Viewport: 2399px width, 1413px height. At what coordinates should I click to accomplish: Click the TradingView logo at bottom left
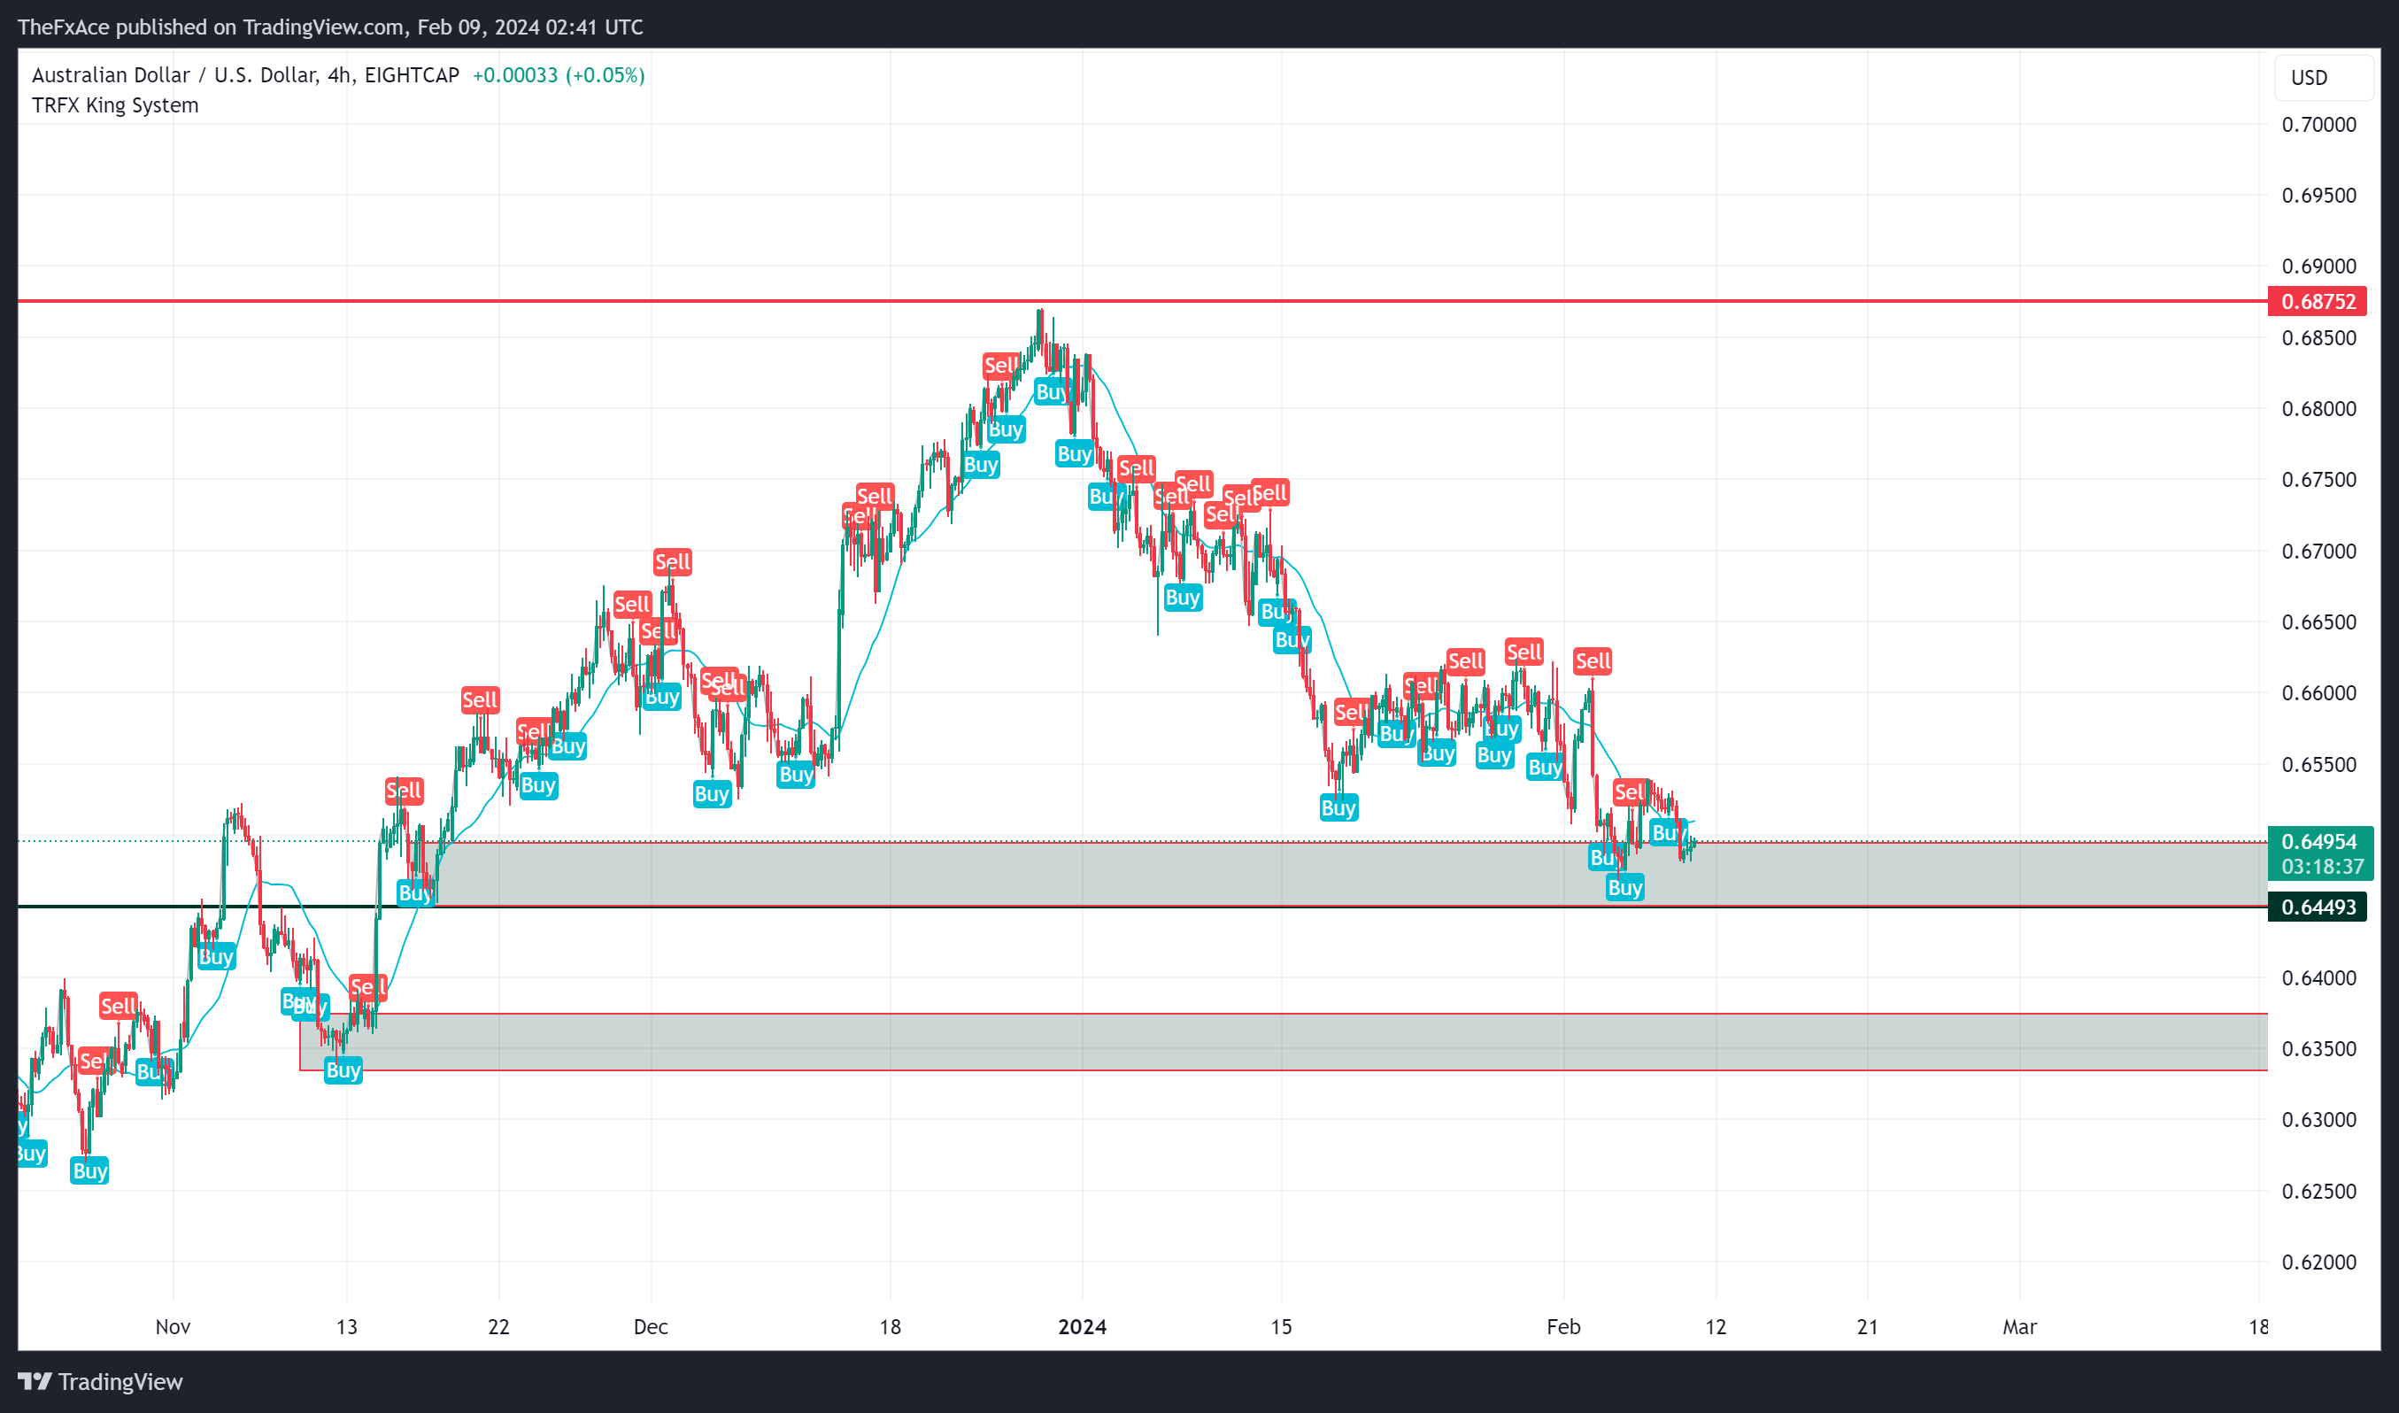100,1382
